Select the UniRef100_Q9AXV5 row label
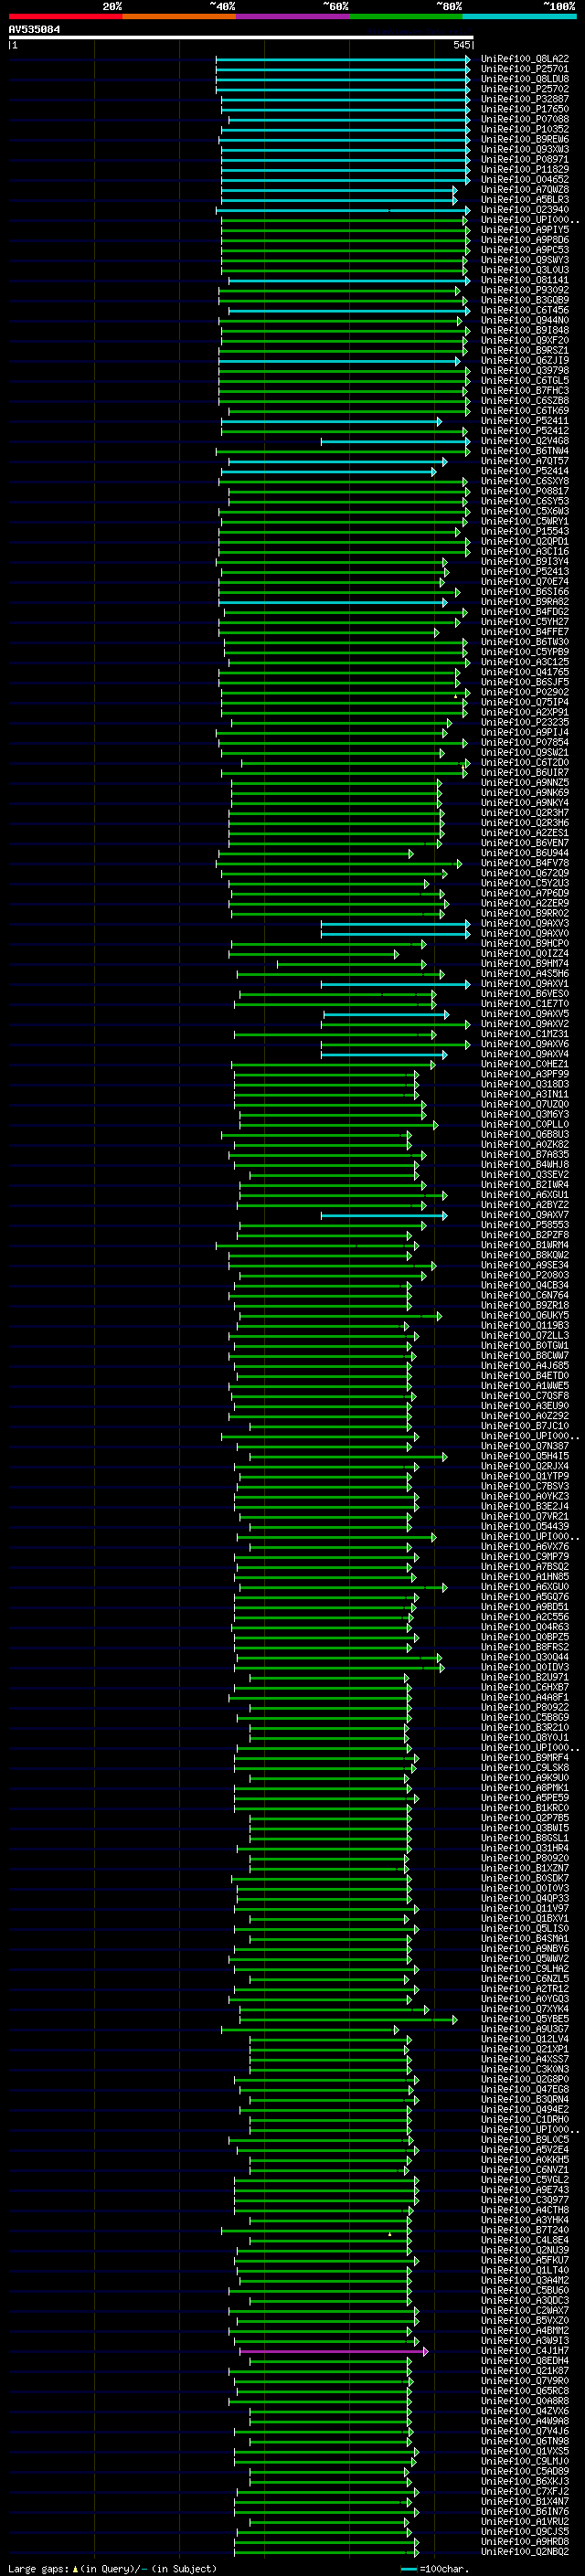This screenshot has width=585, height=2576. [x=525, y=1014]
